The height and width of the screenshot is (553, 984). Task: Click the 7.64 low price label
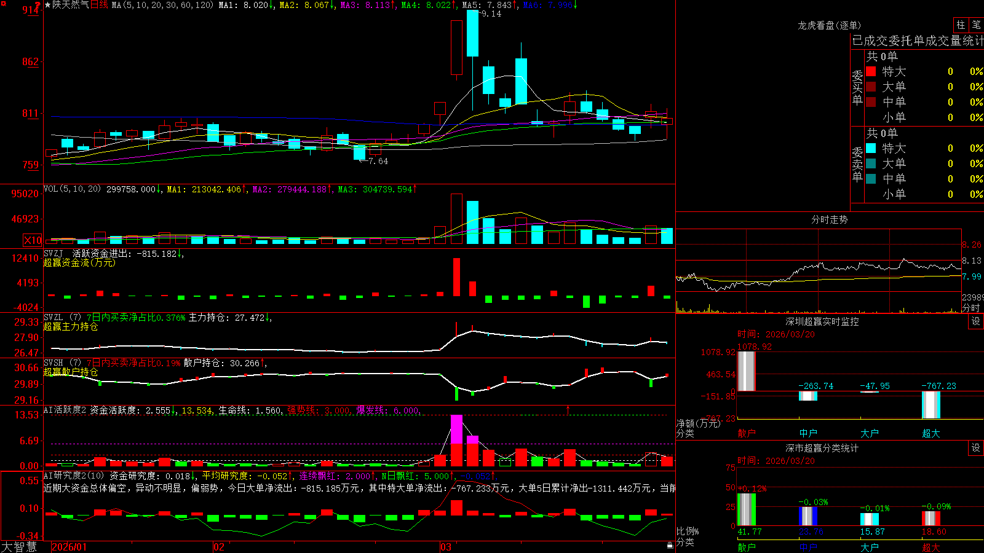coord(378,161)
